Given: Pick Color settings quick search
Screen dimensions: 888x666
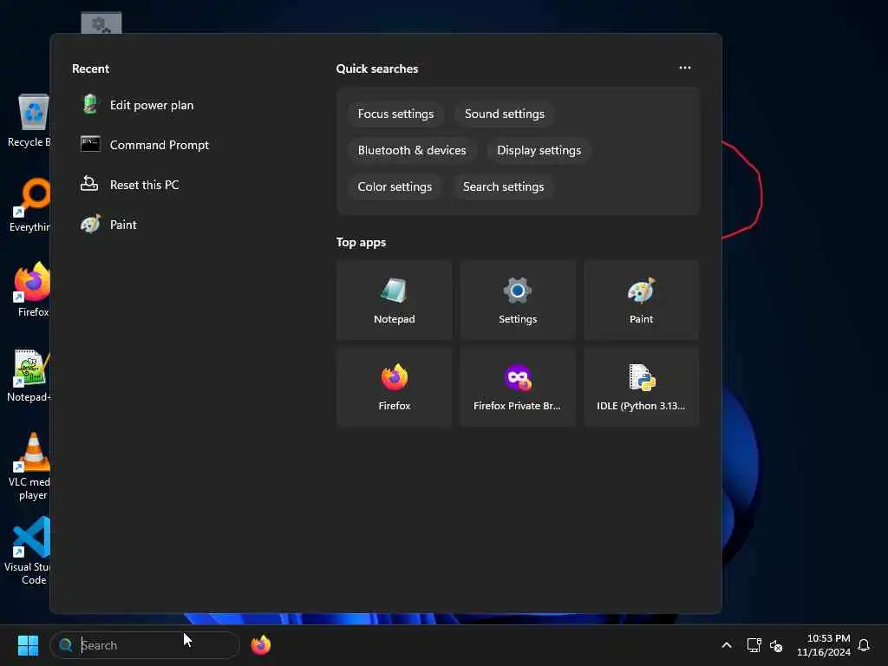Looking at the screenshot, I should coord(395,186).
